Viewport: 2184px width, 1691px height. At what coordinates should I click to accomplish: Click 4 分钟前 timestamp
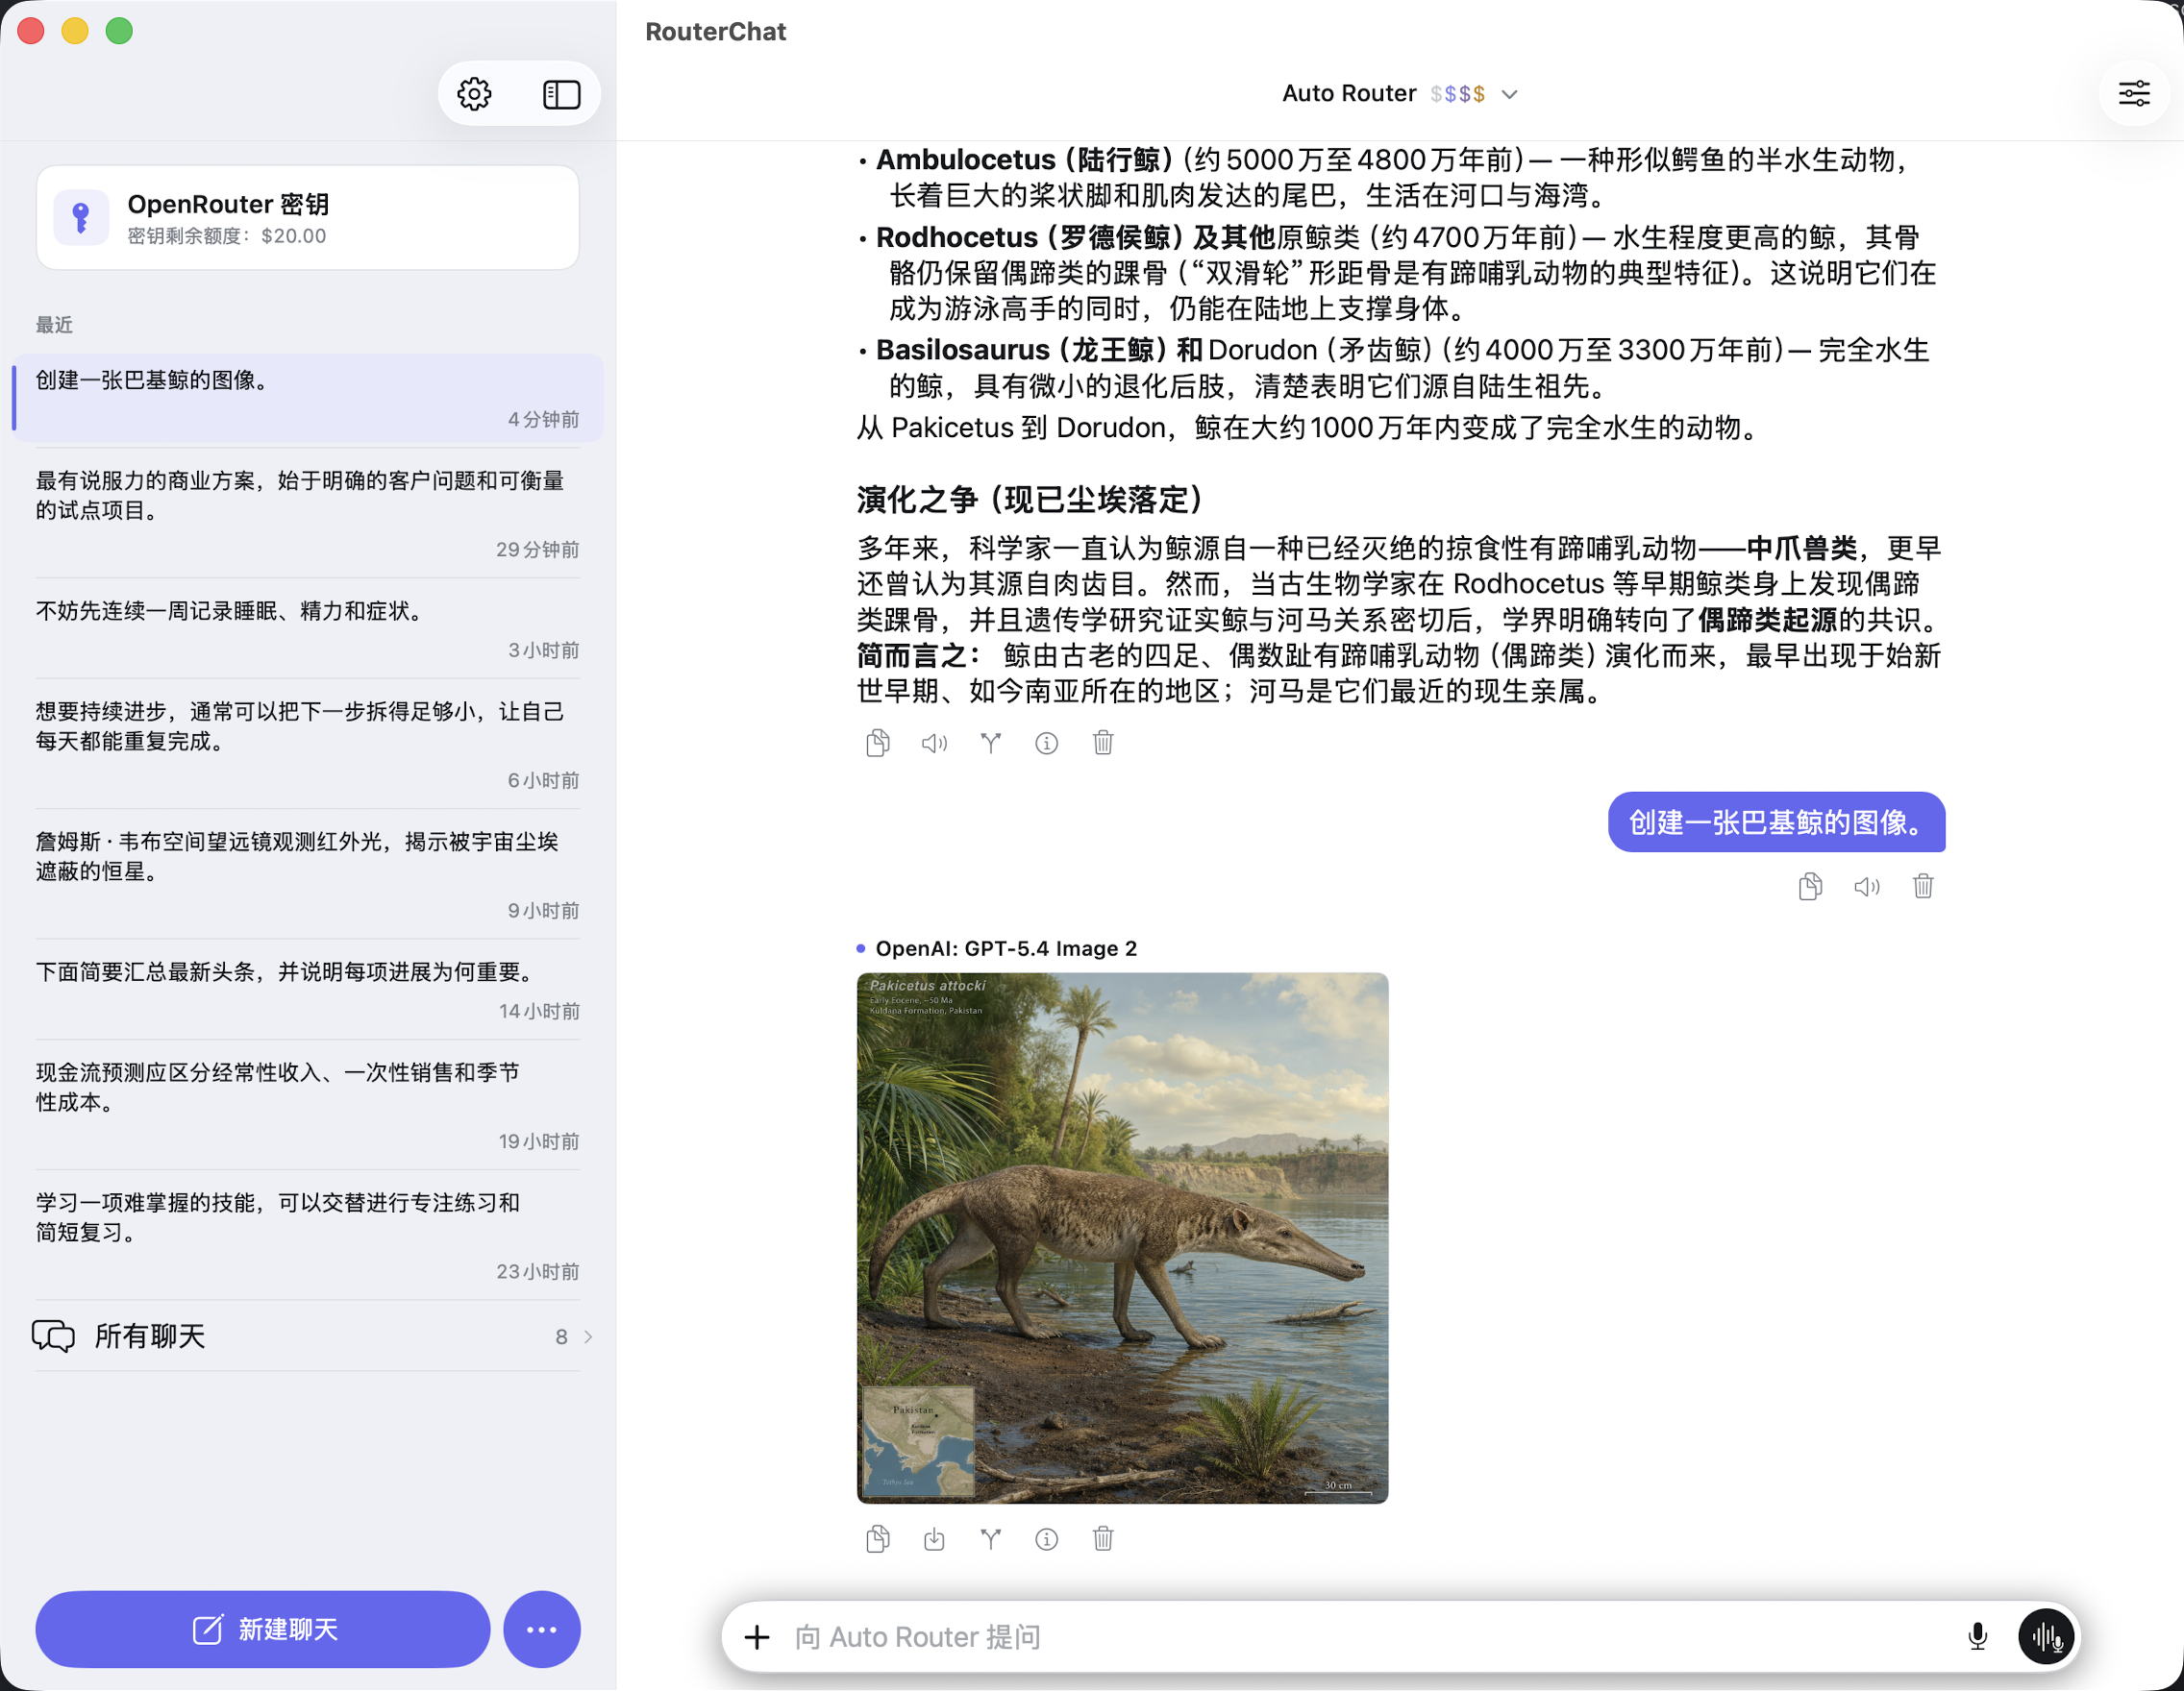coord(543,419)
